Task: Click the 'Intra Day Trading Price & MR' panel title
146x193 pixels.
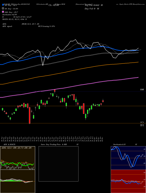Action: (x=54, y=144)
